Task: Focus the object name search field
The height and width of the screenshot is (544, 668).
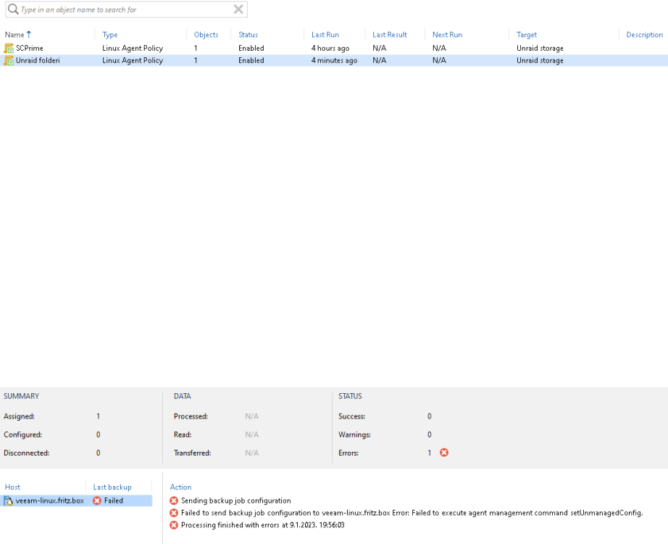Action: pyautogui.click(x=127, y=9)
